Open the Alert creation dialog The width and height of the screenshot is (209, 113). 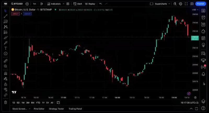[78, 4]
